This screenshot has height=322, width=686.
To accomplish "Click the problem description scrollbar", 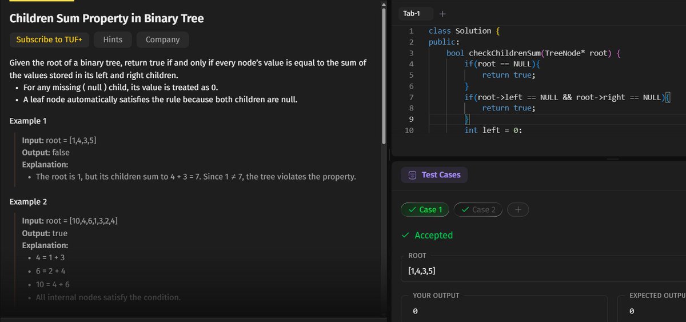I will [x=384, y=74].
